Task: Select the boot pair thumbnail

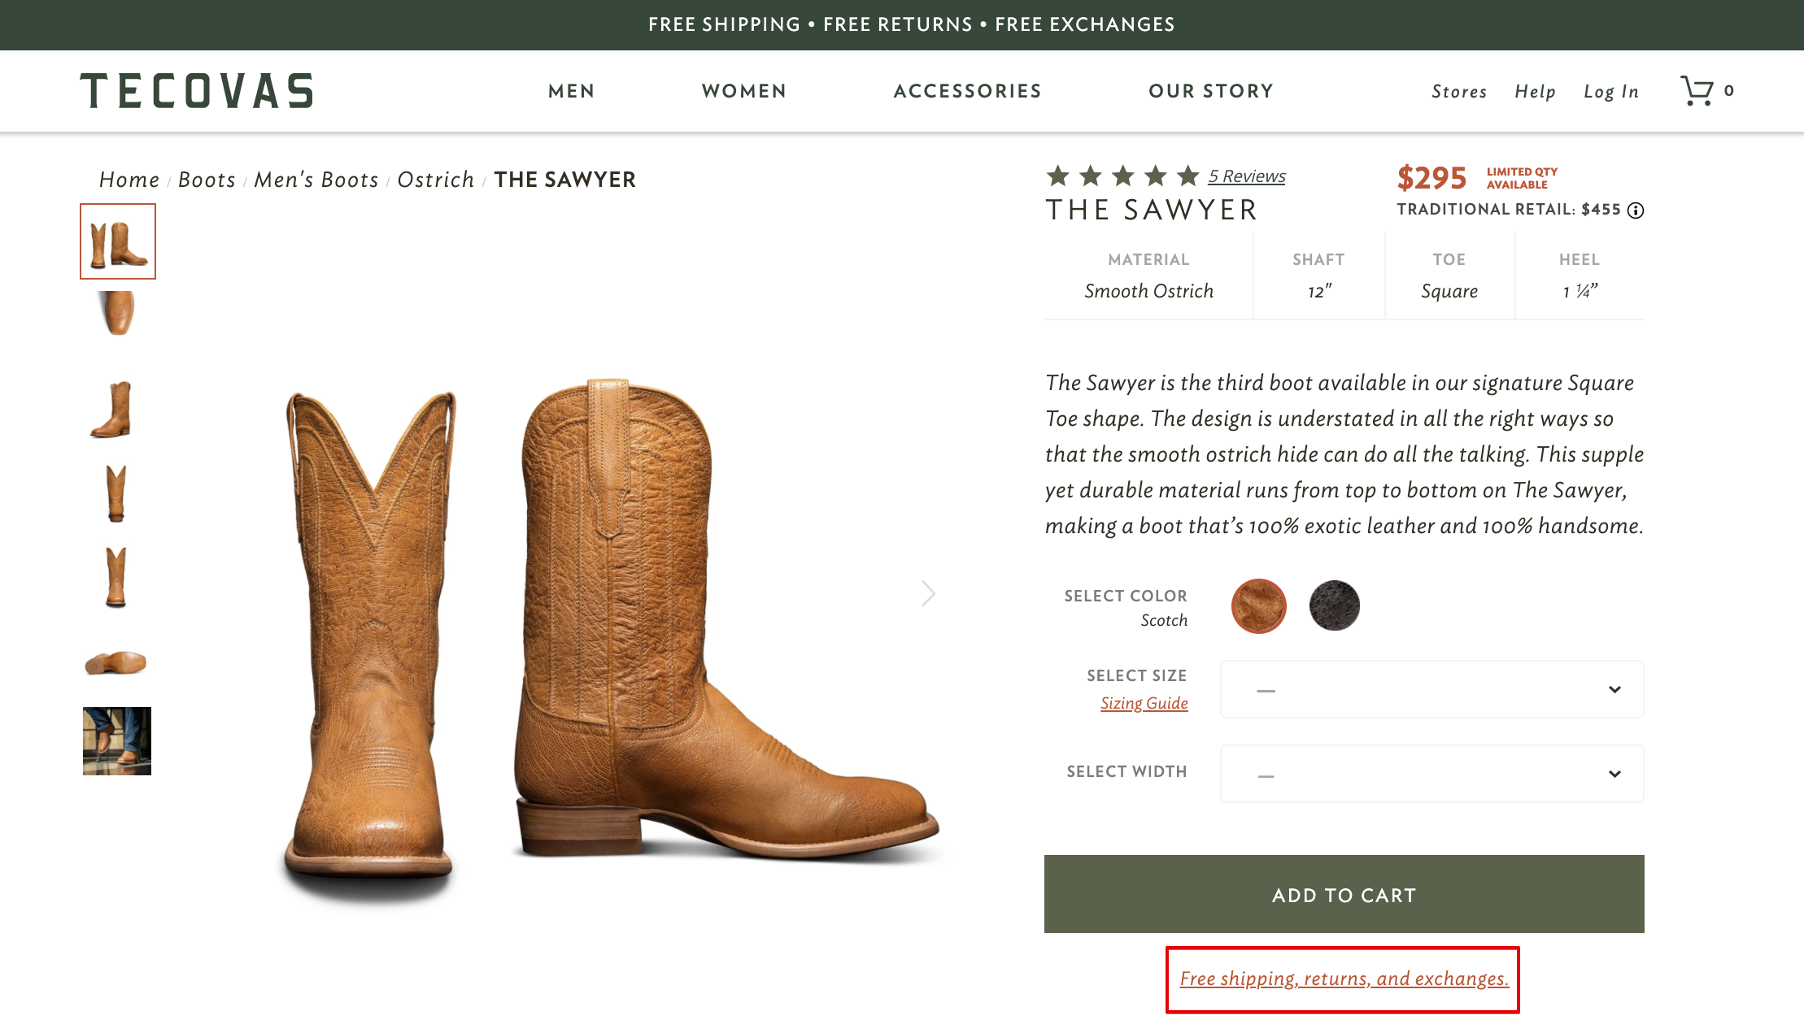Action: 118,241
